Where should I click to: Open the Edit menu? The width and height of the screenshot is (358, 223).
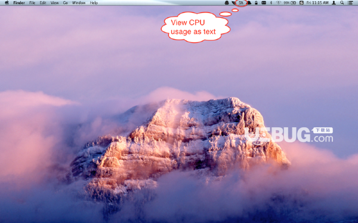pyautogui.click(x=43, y=3)
